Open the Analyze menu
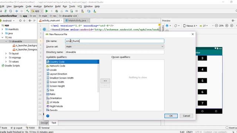Viewport: 237px width, 133px height. 37,6
